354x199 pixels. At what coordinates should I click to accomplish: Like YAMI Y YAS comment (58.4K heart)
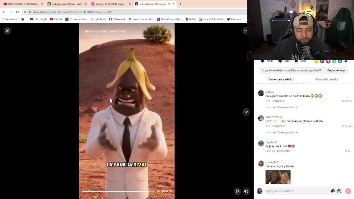343,126
